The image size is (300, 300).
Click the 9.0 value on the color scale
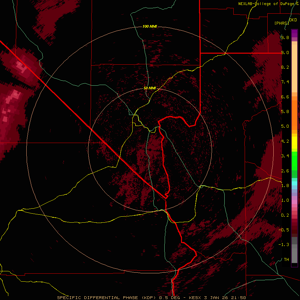tap(285, 52)
